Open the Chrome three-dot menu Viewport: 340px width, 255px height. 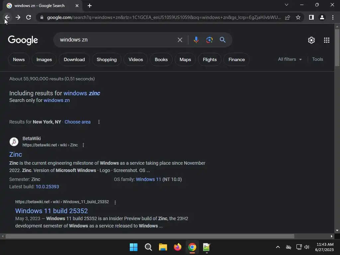tap(333, 17)
